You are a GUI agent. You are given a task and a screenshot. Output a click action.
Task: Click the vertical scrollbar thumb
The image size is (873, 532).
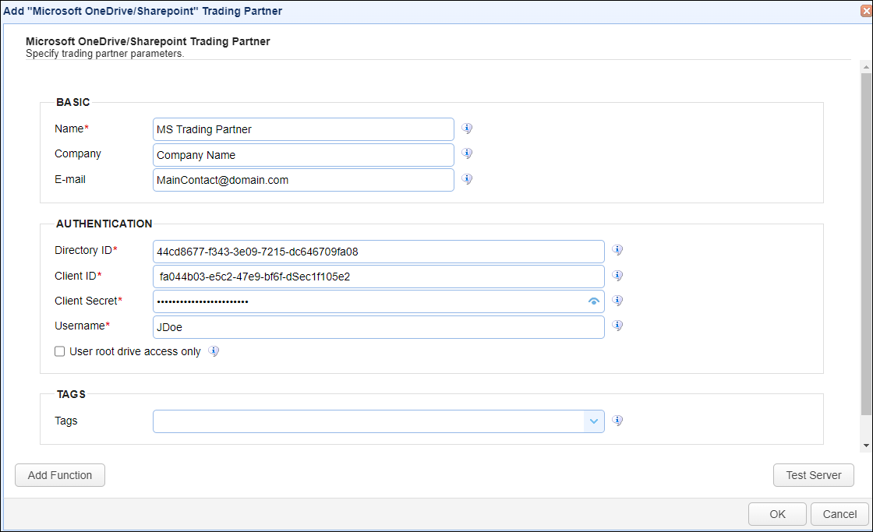(x=866, y=244)
